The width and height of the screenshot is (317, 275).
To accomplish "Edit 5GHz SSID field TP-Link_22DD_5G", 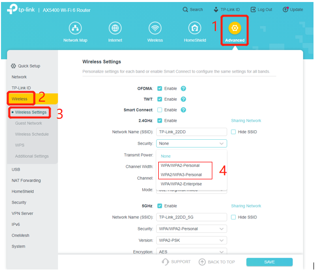I will tap(191, 217).
